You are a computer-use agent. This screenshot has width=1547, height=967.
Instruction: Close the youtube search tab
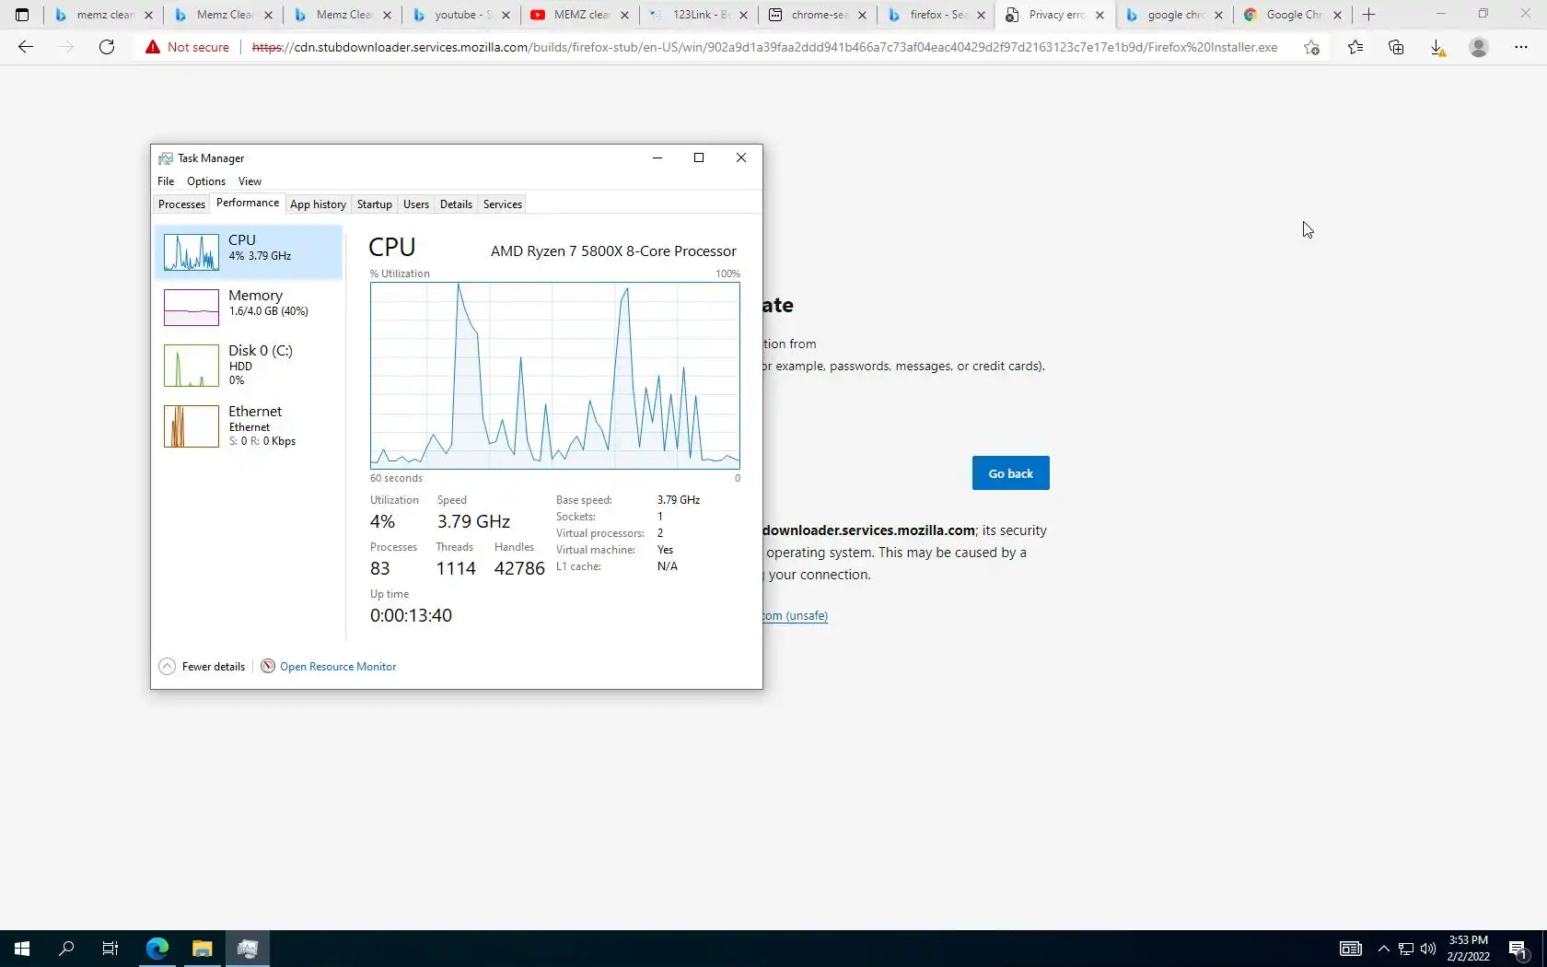[506, 15]
